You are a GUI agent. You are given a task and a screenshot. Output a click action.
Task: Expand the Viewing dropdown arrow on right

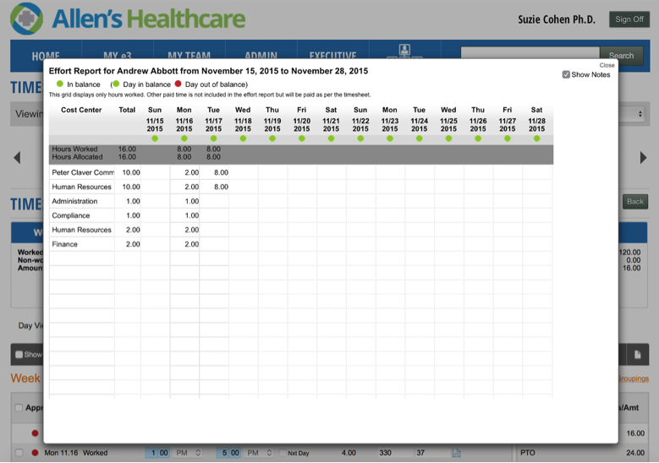coord(640,114)
